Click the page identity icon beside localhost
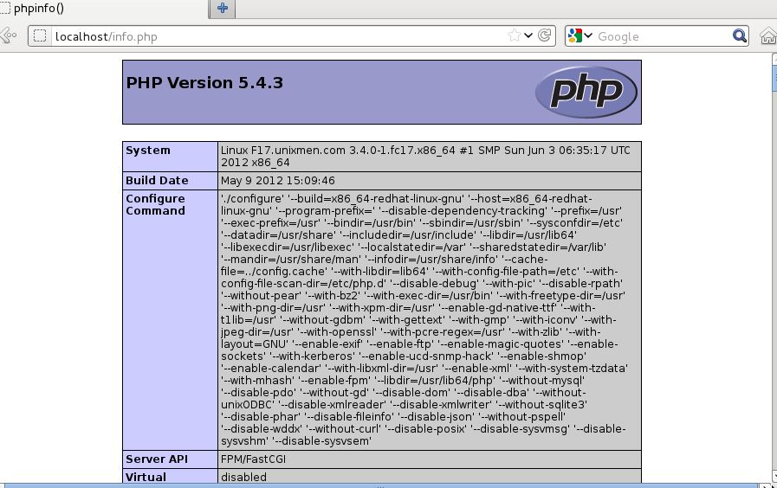 coord(40,36)
